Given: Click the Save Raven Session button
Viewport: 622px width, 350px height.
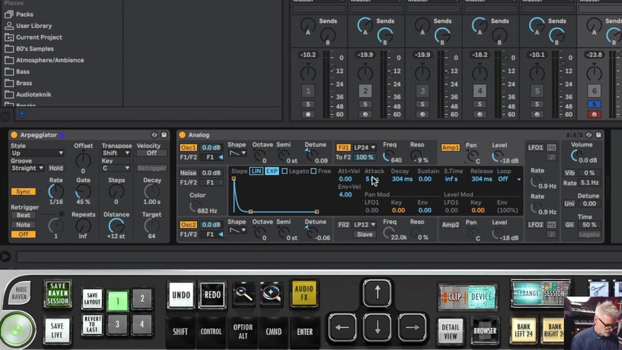Looking at the screenshot, I should coord(58,294).
